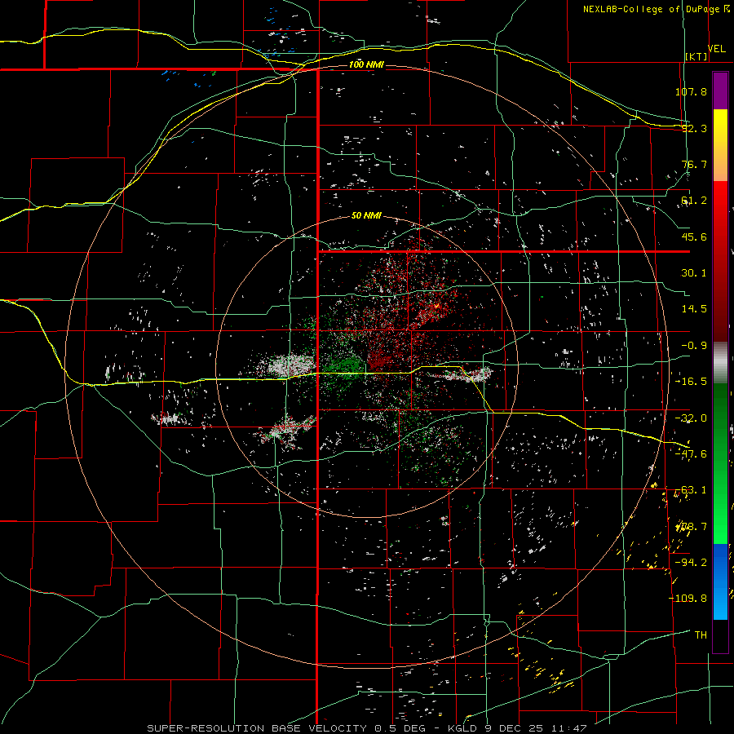The width and height of the screenshot is (734, 734).
Task: Click the 50 NMI range ring label
Action: point(366,216)
